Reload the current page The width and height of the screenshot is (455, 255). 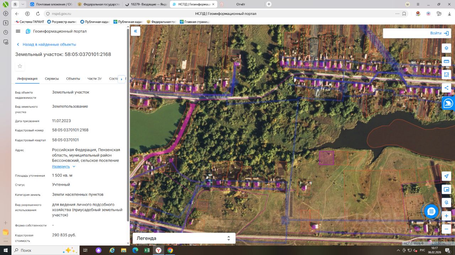coord(38,14)
